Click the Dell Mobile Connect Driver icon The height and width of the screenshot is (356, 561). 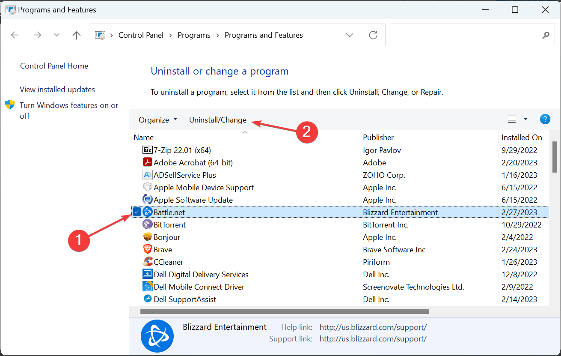[147, 287]
